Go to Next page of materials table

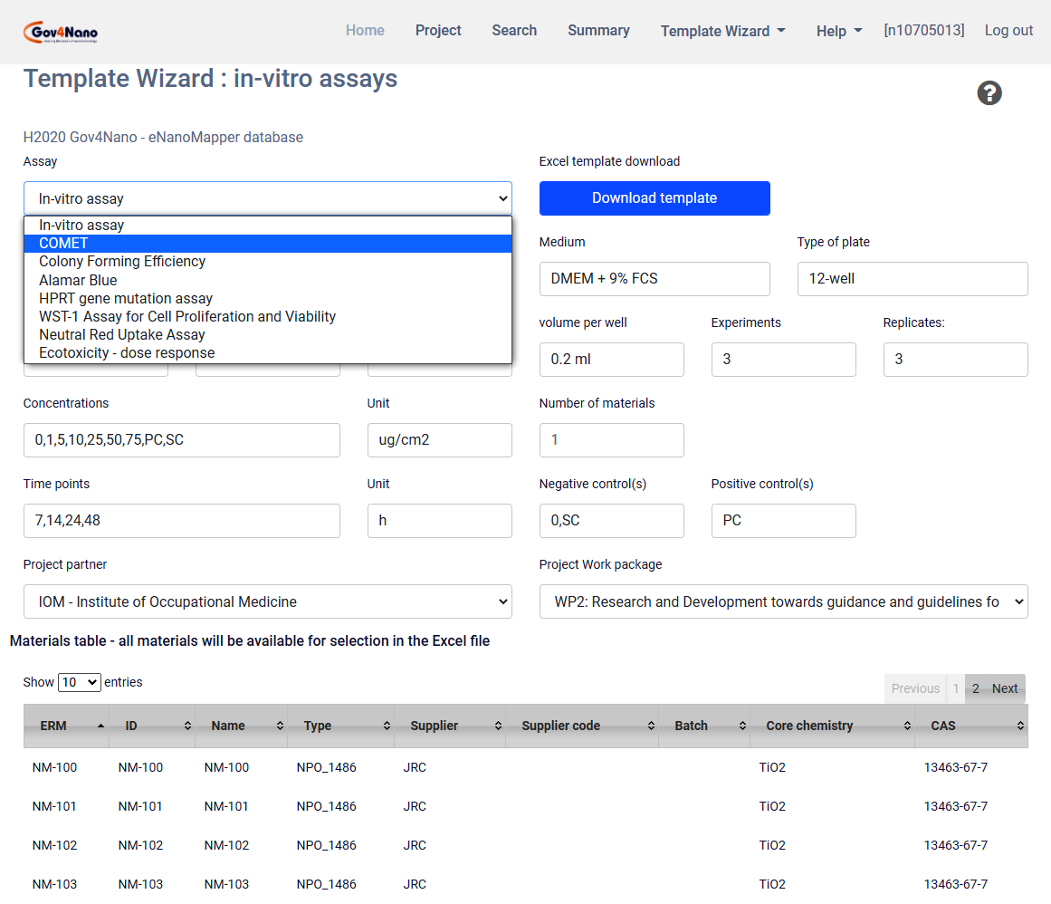(1004, 688)
